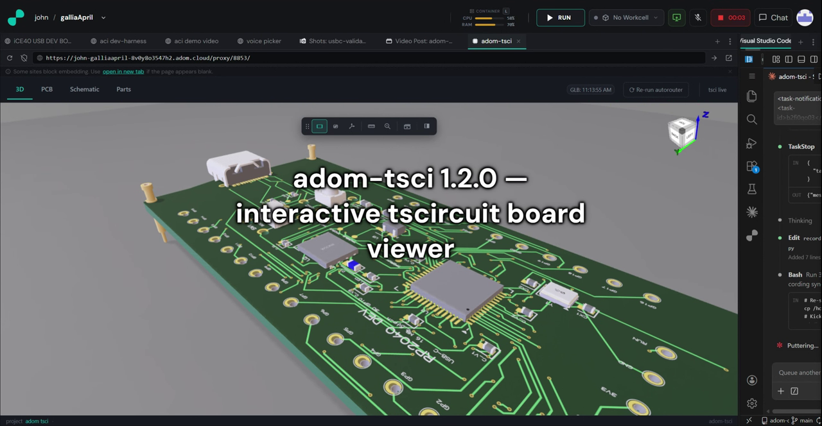
Task: Open VS Code Run and Debug icon
Action: [x=752, y=143]
